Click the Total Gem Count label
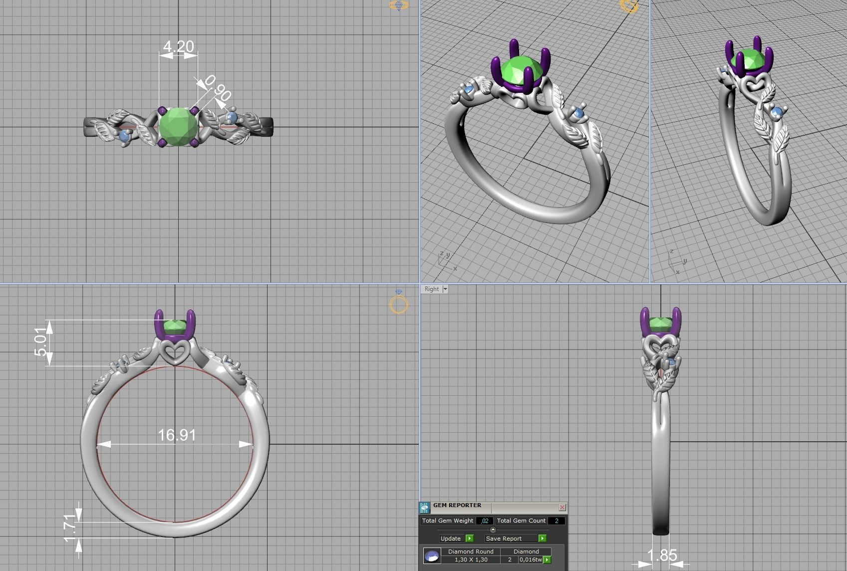Screen dimensions: 847x571 pyautogui.click(x=521, y=521)
